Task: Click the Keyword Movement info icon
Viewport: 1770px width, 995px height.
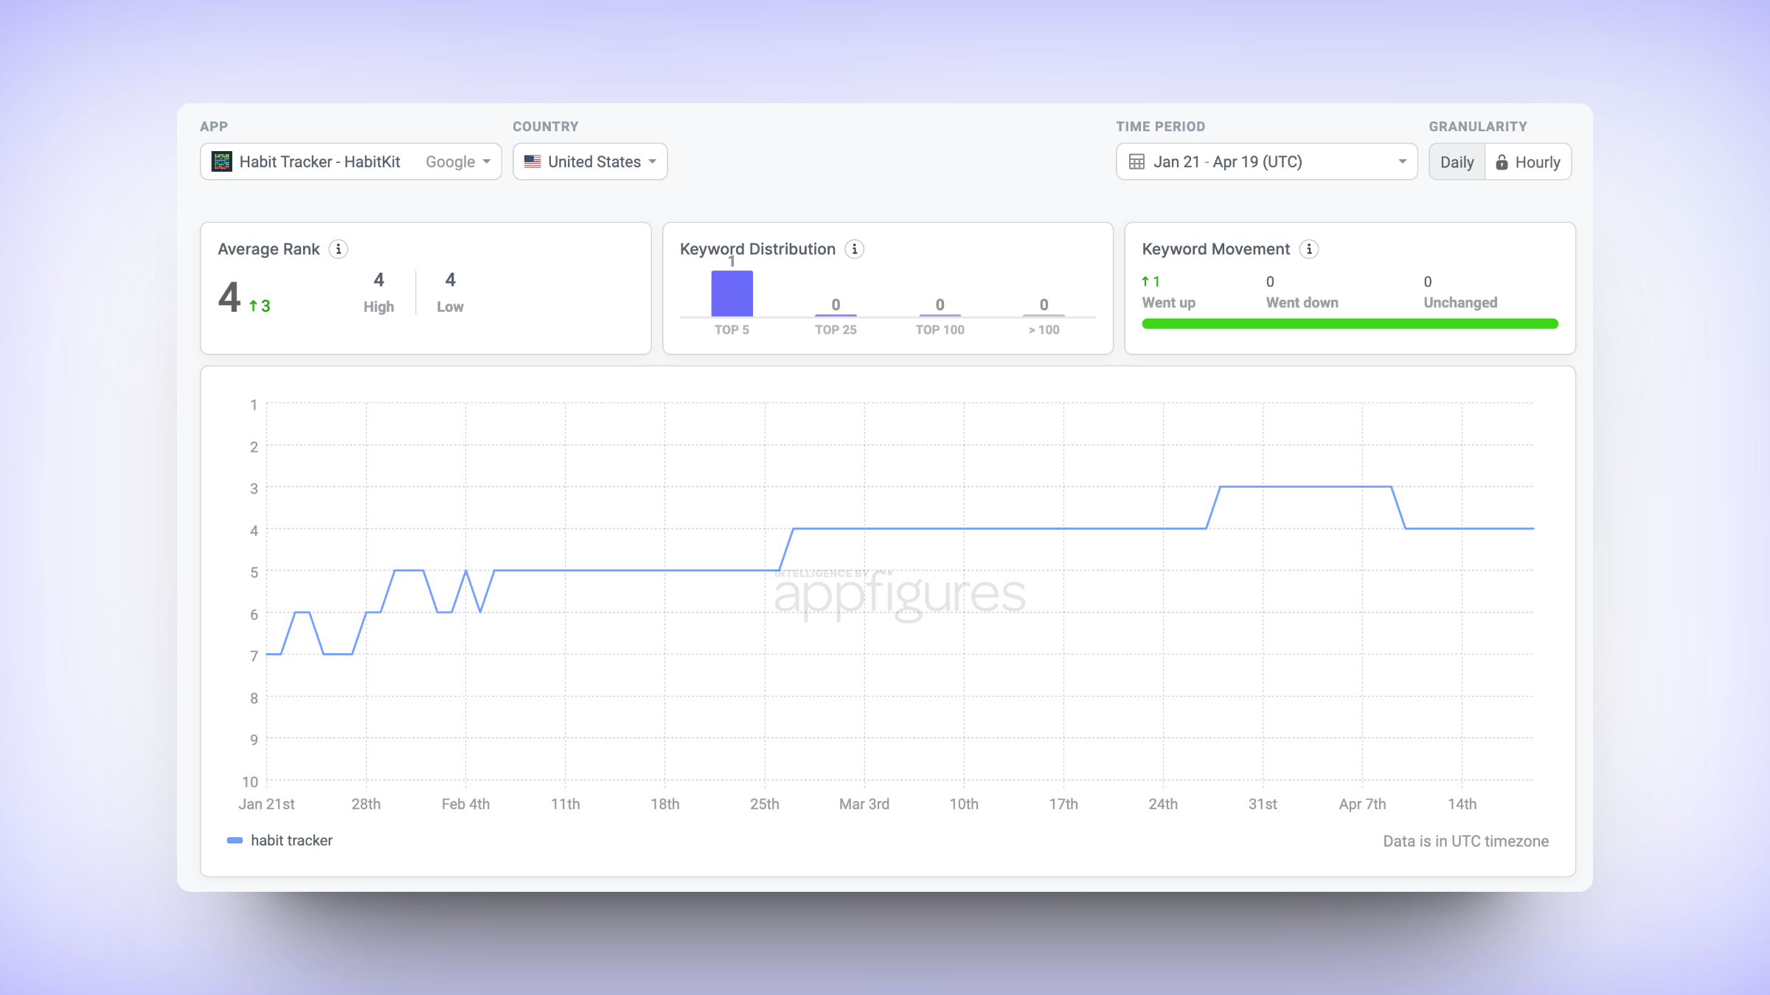Action: 1309,249
